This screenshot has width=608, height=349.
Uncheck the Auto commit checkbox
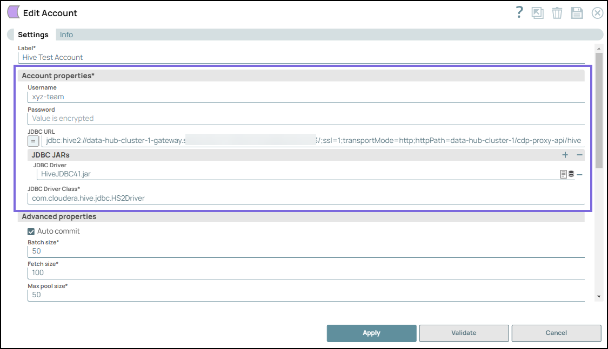tap(31, 231)
